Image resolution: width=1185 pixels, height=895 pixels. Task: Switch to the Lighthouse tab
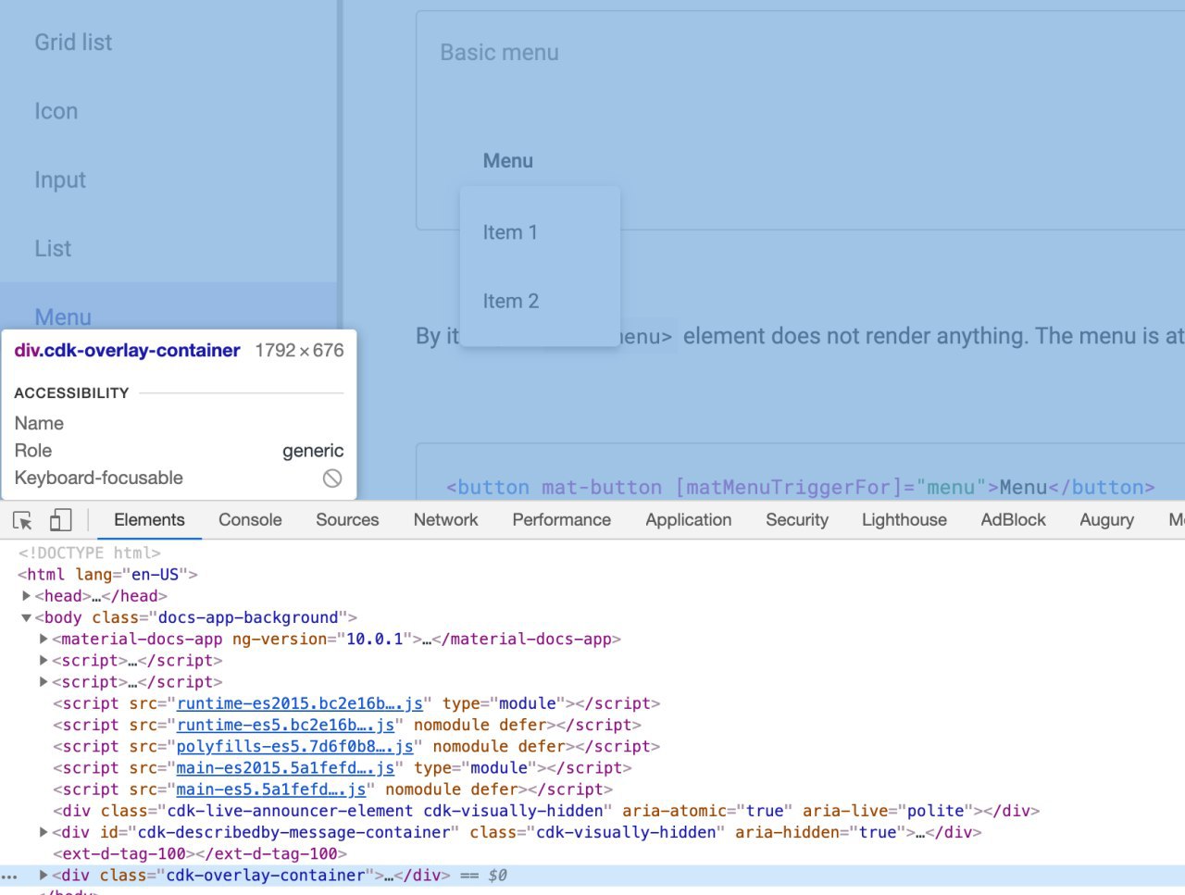tap(904, 520)
